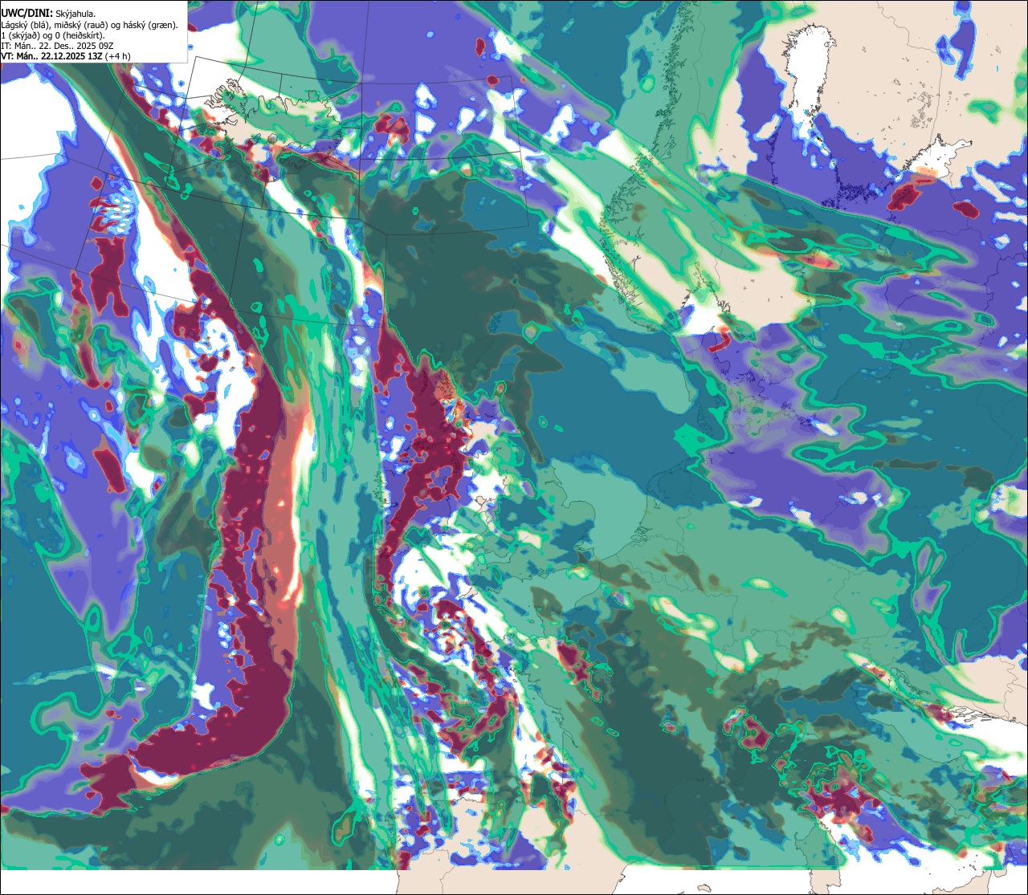The width and height of the screenshot is (1028, 895).
Task: Click the 'IT: Mán.. 22. Des.. 2025 09Z' line
Action: pyautogui.click(x=57, y=46)
